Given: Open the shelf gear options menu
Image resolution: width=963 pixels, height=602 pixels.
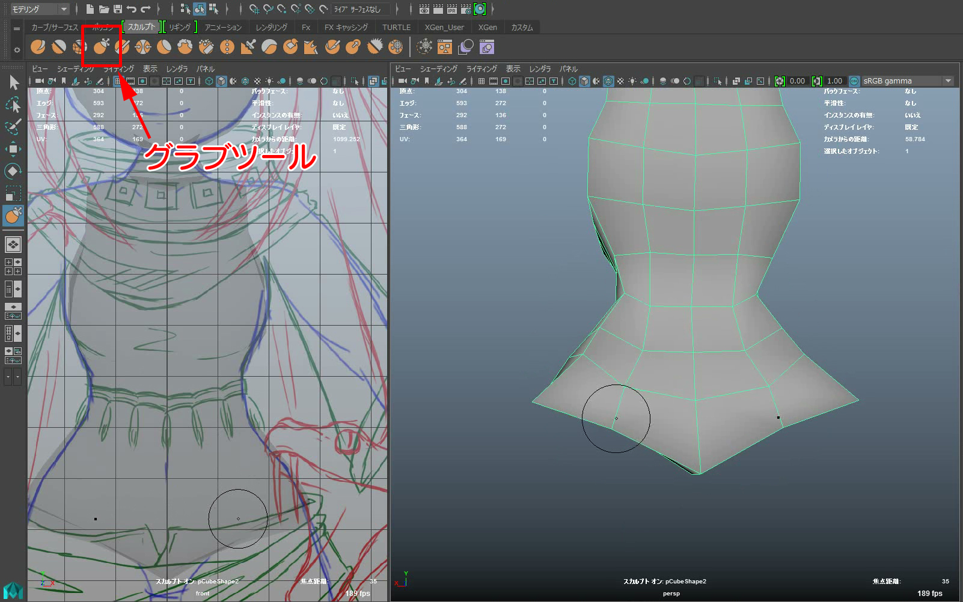Looking at the screenshot, I should pos(17,49).
